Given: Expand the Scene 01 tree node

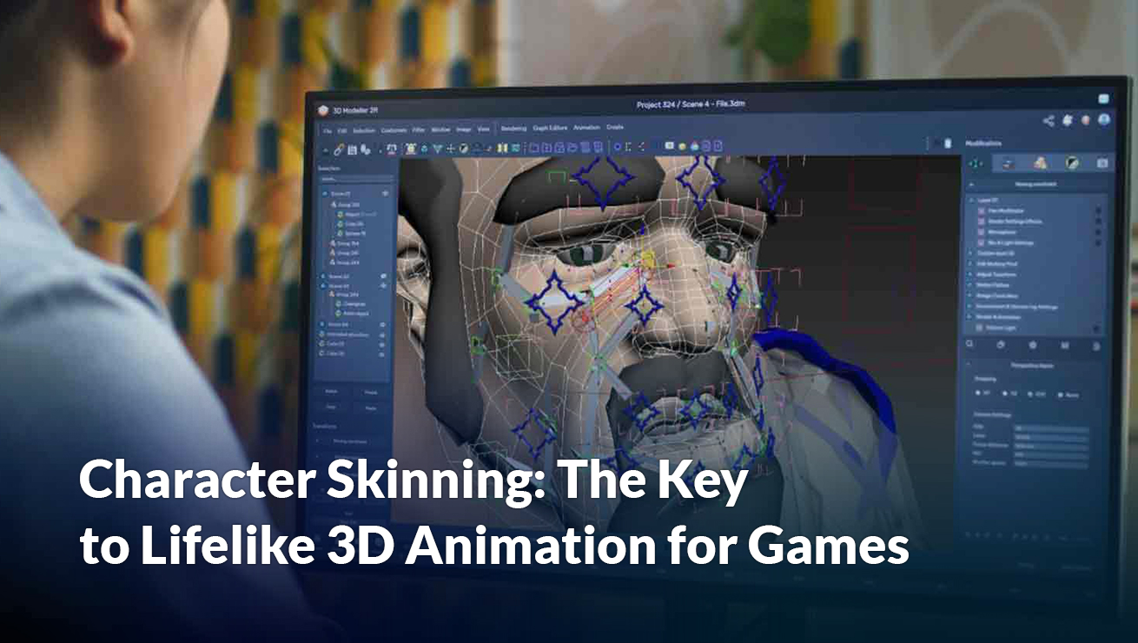Looking at the screenshot, I should pos(324,191).
